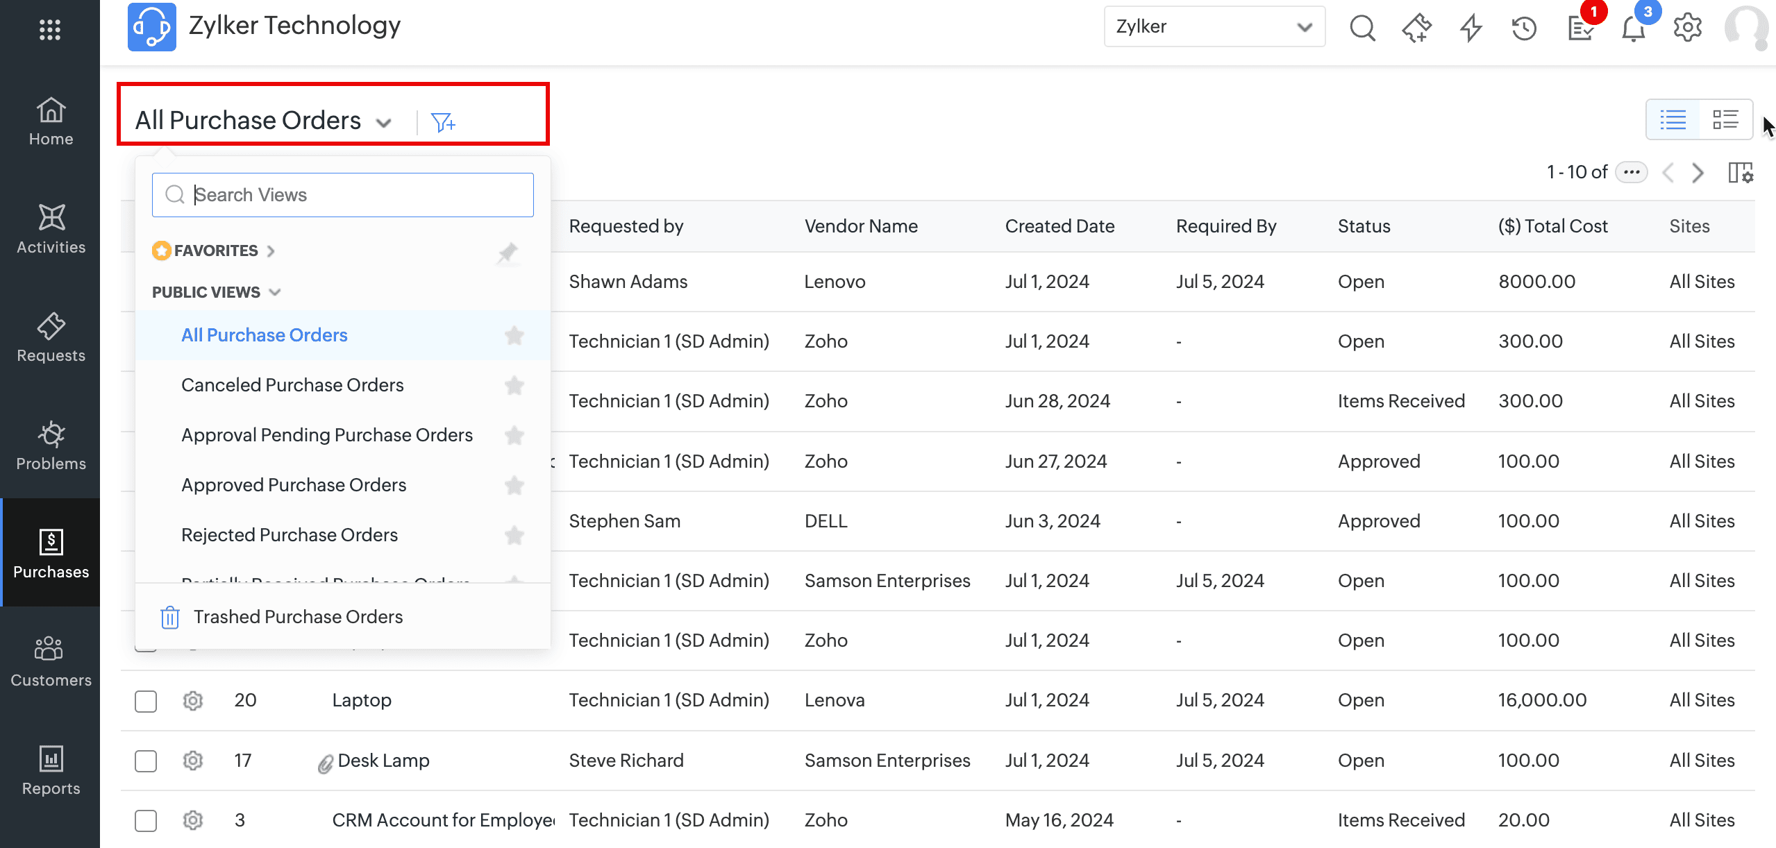Click the add filter funnel icon
Image resolution: width=1776 pixels, height=848 pixels.
coord(442,122)
